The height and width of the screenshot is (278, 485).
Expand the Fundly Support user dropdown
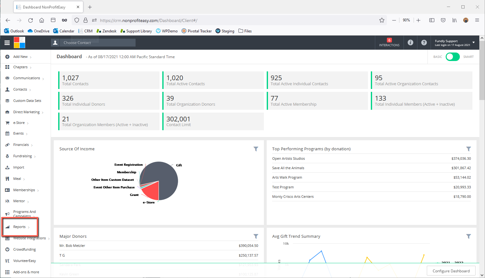pos(454,43)
